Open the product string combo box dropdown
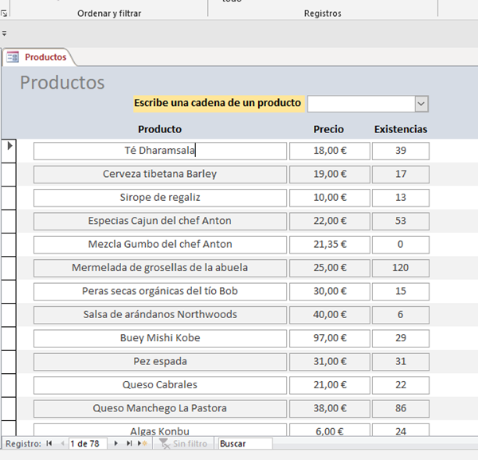This screenshot has height=460, width=478. 421,104
